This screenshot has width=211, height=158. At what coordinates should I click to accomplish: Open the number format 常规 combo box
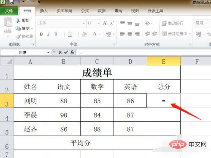point(203,23)
